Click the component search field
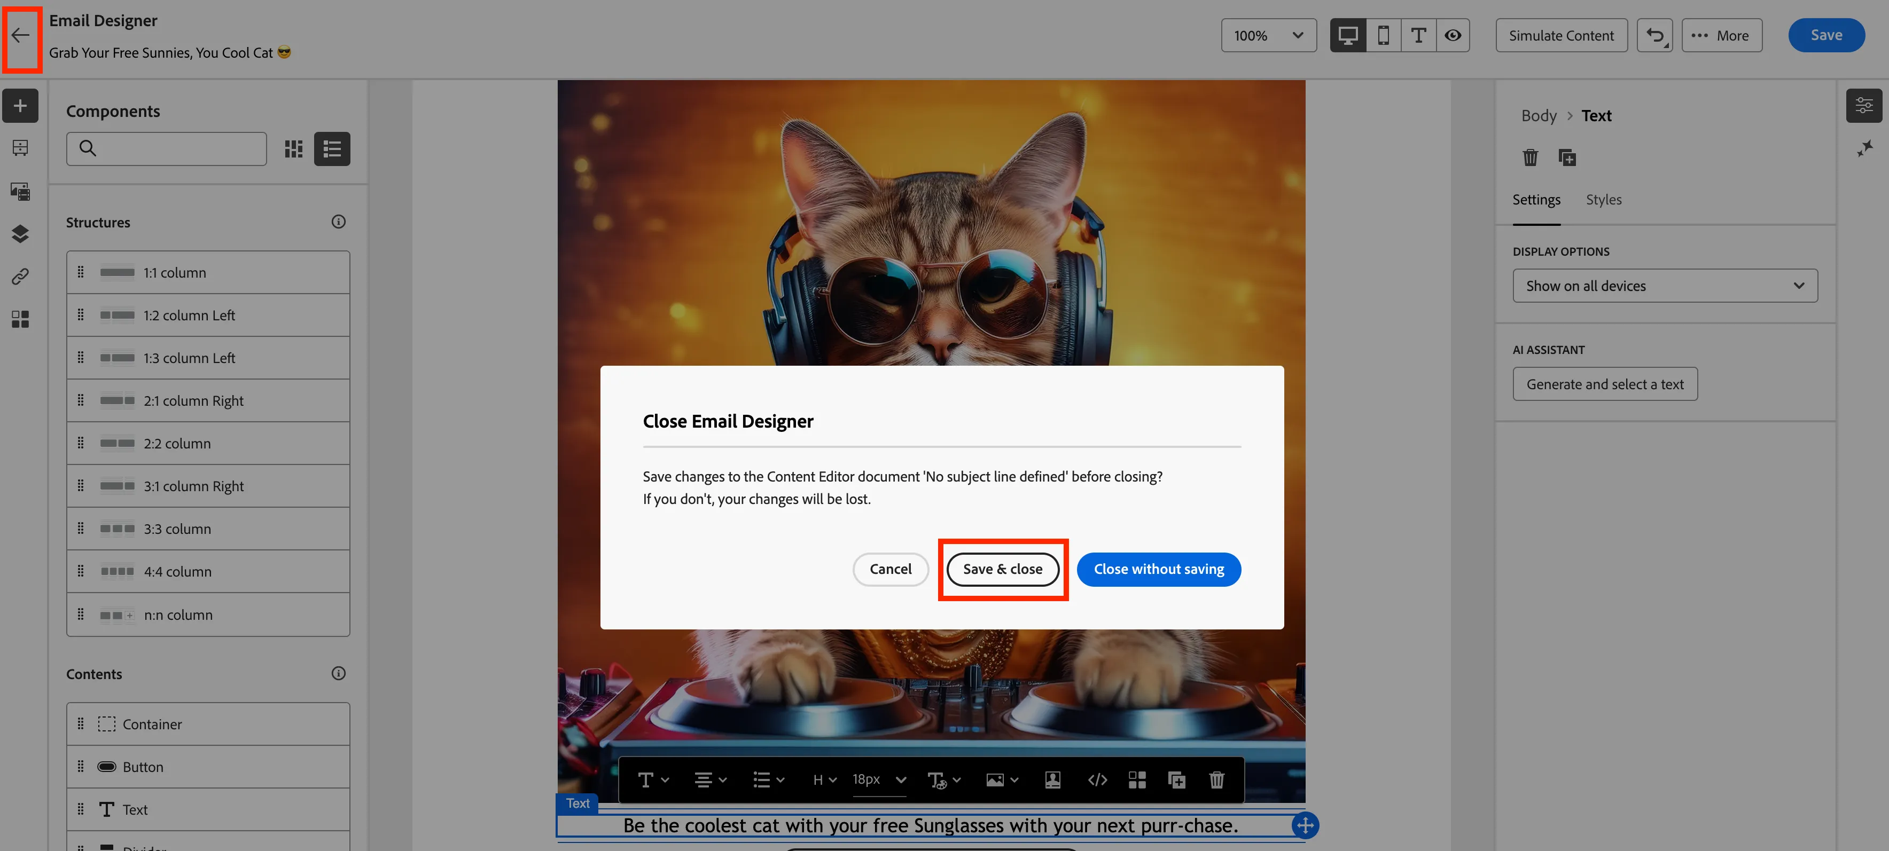The width and height of the screenshot is (1889, 851). point(167,149)
